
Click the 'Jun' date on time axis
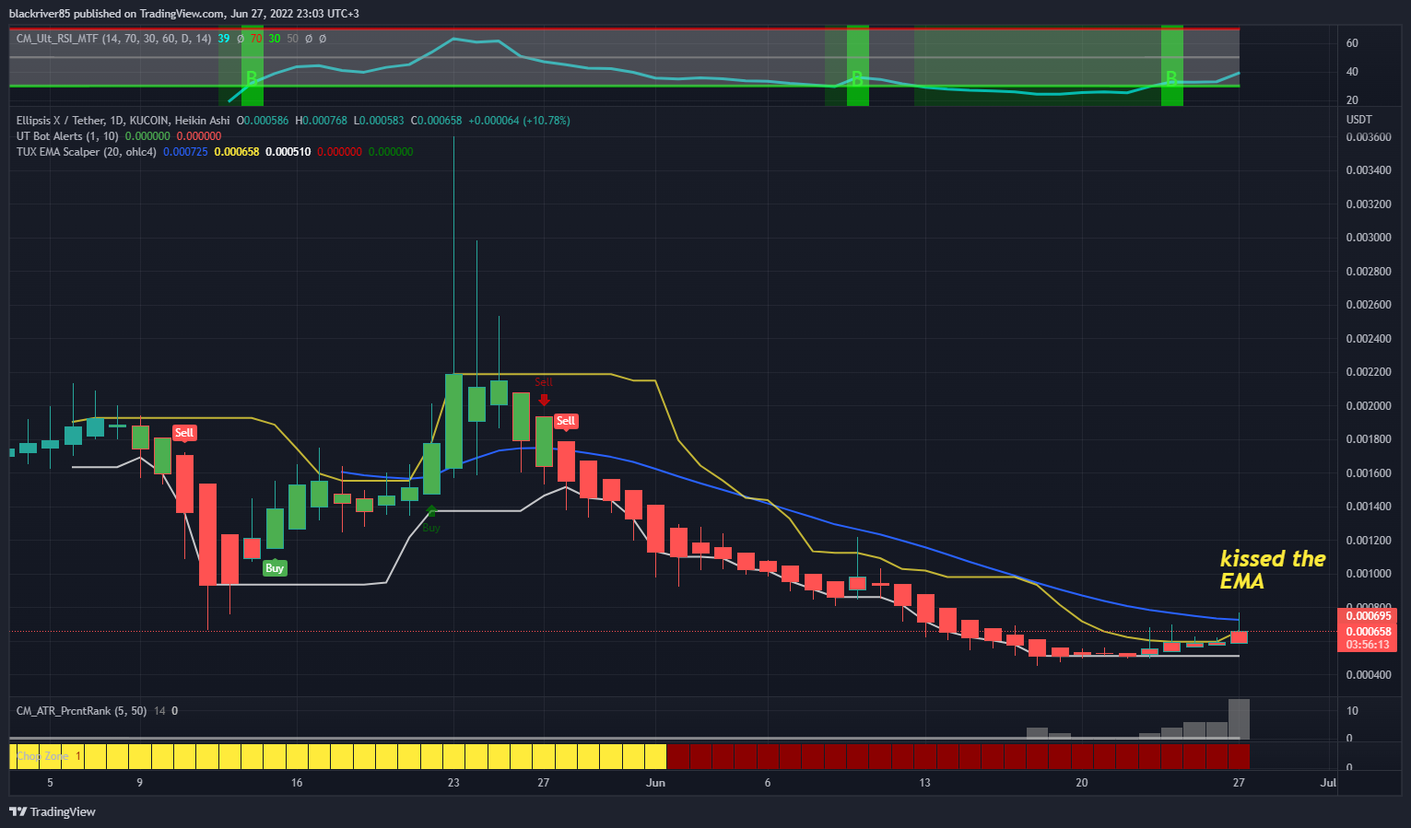655,783
